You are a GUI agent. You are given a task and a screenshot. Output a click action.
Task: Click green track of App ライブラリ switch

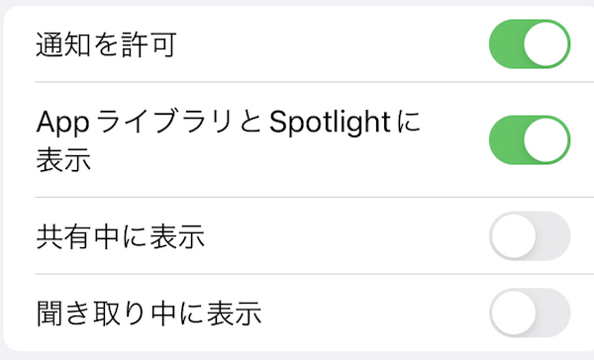(506, 139)
